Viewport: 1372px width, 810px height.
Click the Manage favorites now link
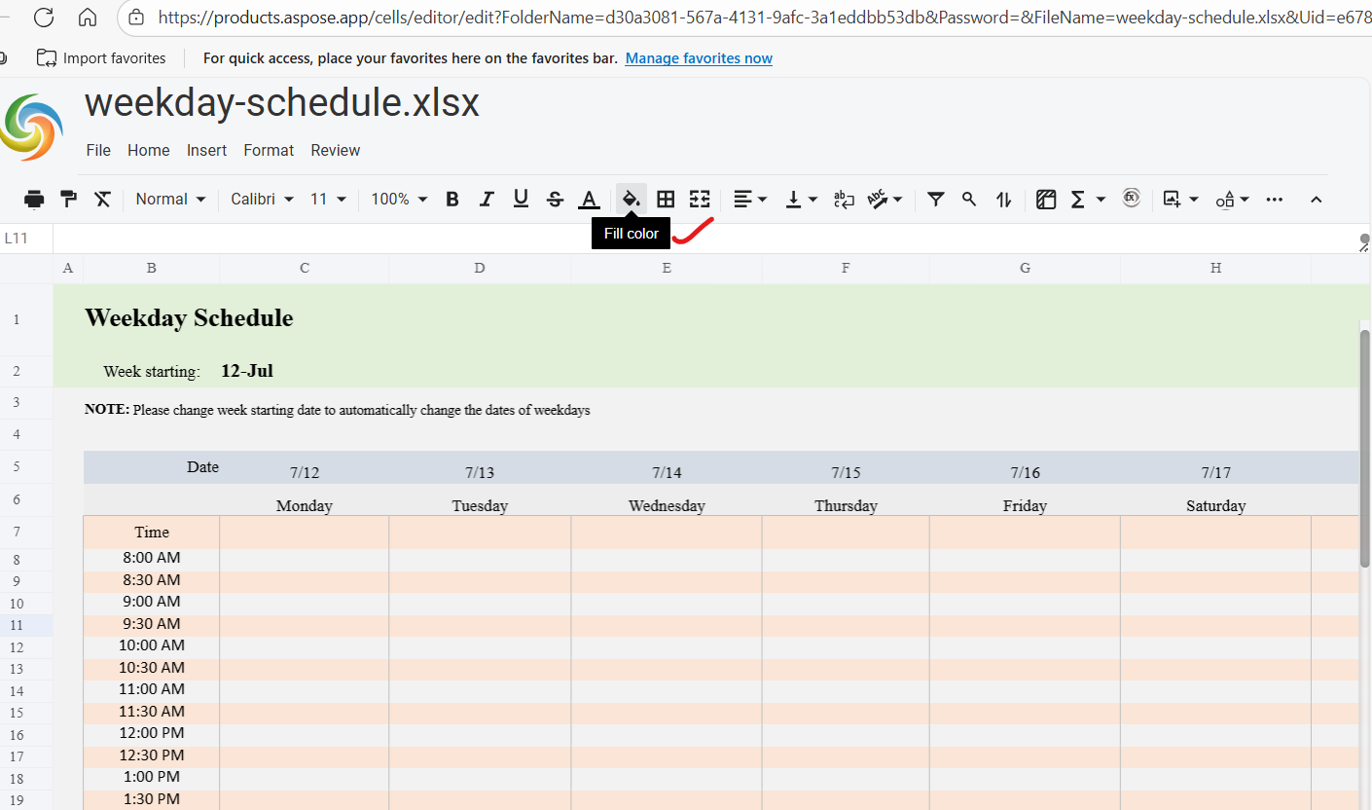coord(699,58)
